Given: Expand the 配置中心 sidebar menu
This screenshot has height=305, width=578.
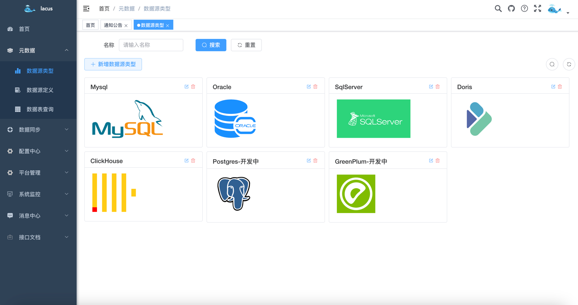Looking at the screenshot, I should (38, 151).
